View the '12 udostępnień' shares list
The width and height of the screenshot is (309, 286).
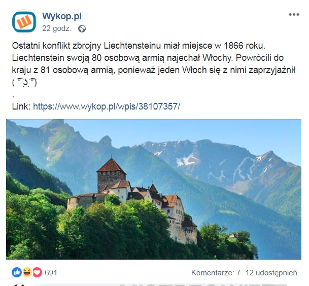click(271, 273)
